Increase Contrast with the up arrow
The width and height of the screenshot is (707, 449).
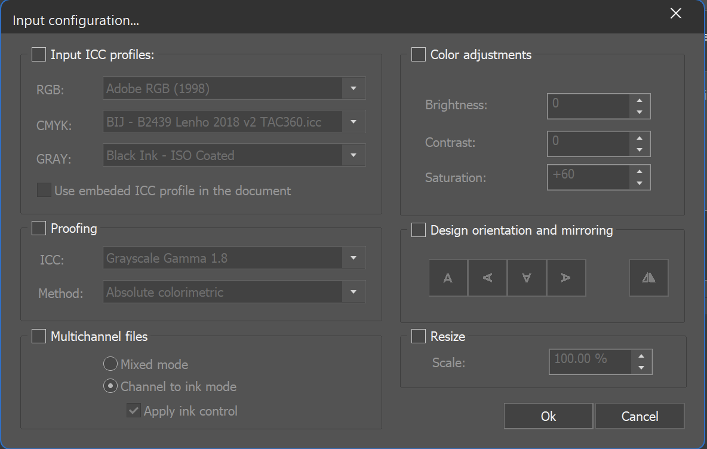640,139
